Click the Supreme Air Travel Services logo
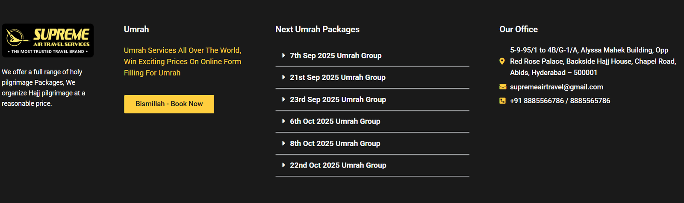This screenshot has height=203, width=684. [47, 41]
